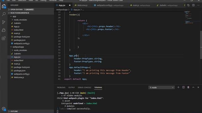Open the PROBLEMS panel tab
Viewport: 202px width, 113px height.
click(x=61, y=88)
